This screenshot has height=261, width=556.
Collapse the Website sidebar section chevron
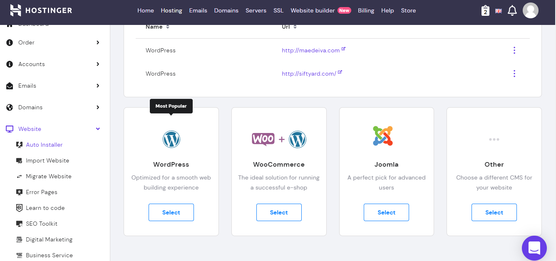(98, 129)
